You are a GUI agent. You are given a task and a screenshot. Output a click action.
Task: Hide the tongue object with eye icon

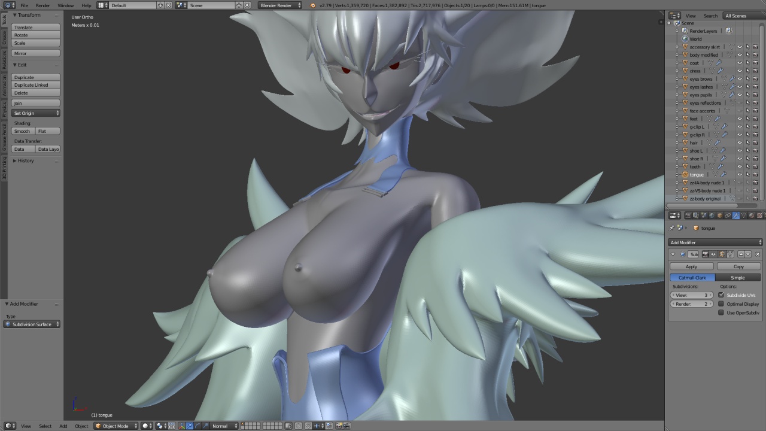pos(740,175)
